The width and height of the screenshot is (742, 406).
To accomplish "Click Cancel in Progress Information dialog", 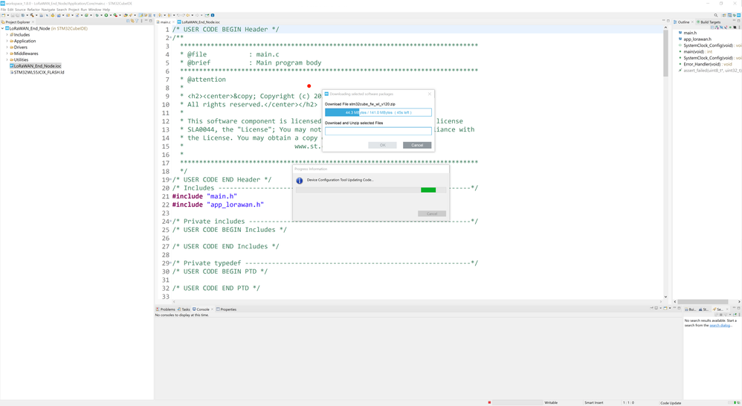I will tap(431, 214).
